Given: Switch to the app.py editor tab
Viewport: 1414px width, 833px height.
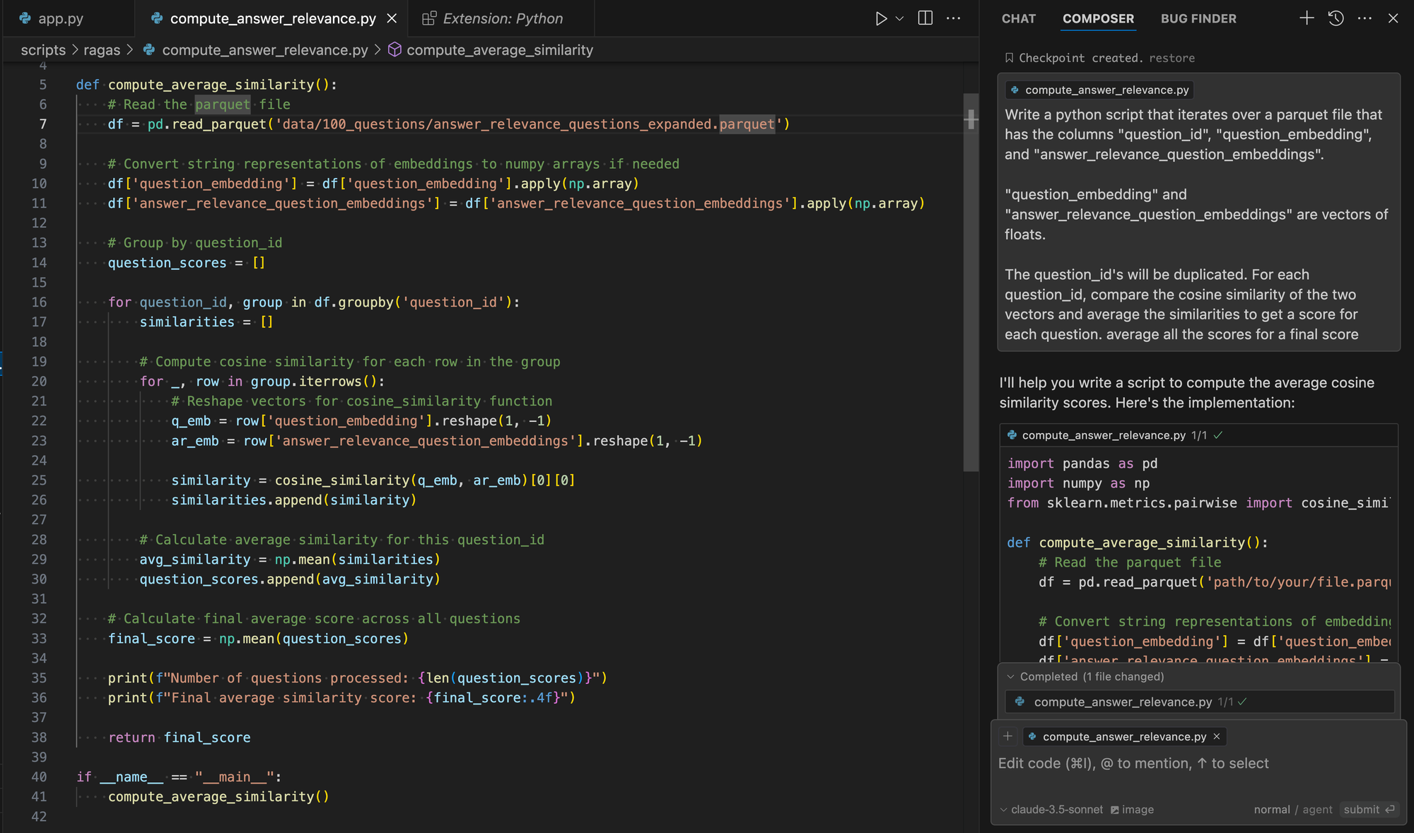Looking at the screenshot, I should point(60,18).
